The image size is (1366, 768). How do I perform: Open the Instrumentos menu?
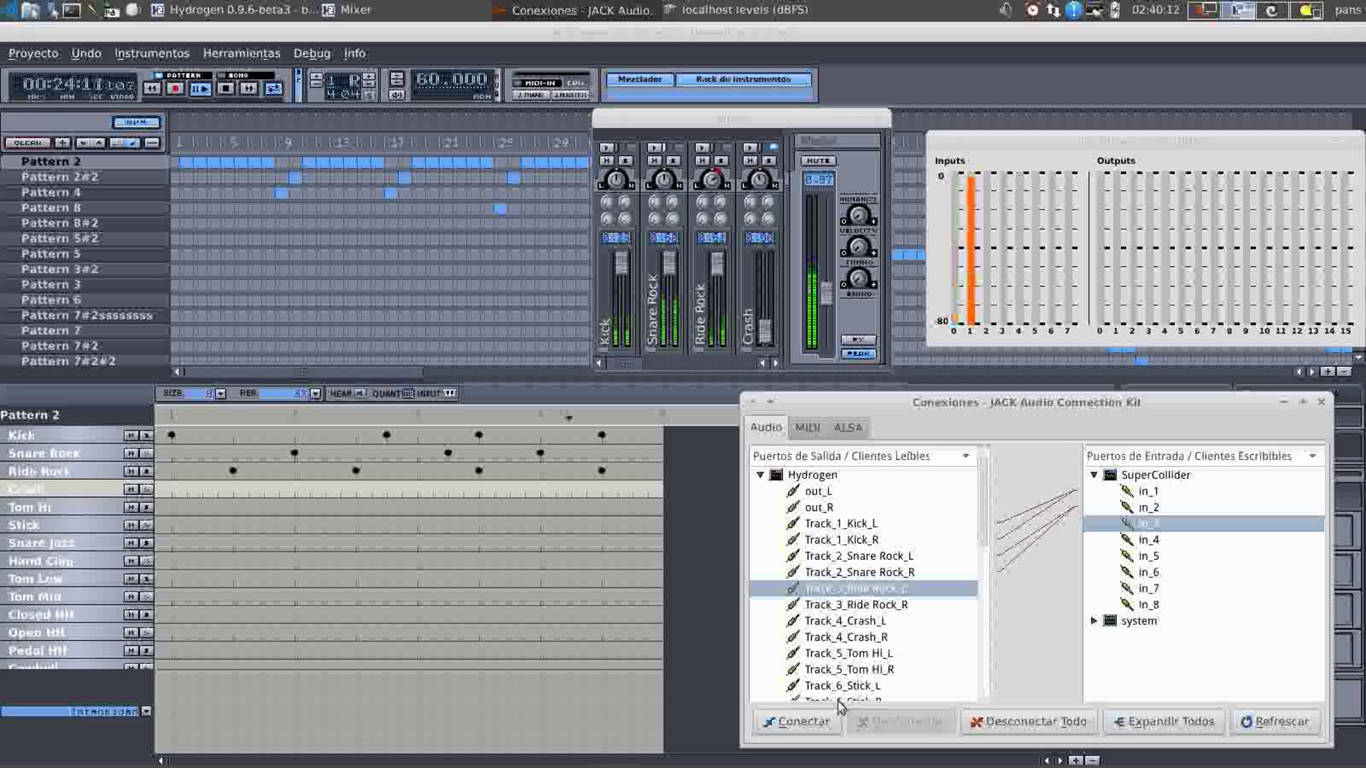pyautogui.click(x=151, y=53)
